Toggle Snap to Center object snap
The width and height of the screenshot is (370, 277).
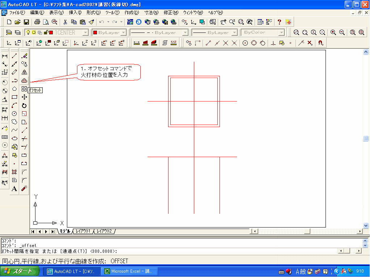pyautogui.click(x=245, y=43)
